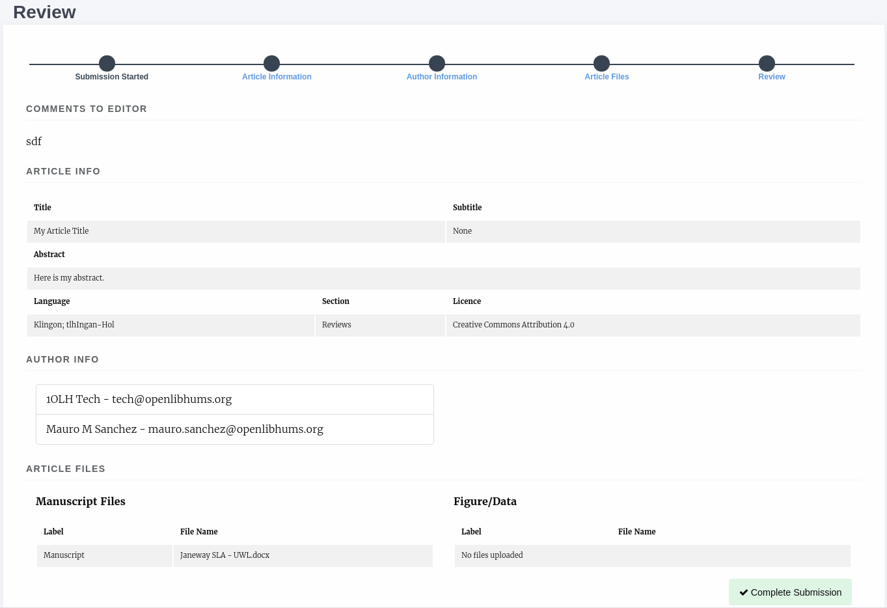Navigate to the Article Files step link
Viewport: 887px width, 608px height.
[x=607, y=77]
